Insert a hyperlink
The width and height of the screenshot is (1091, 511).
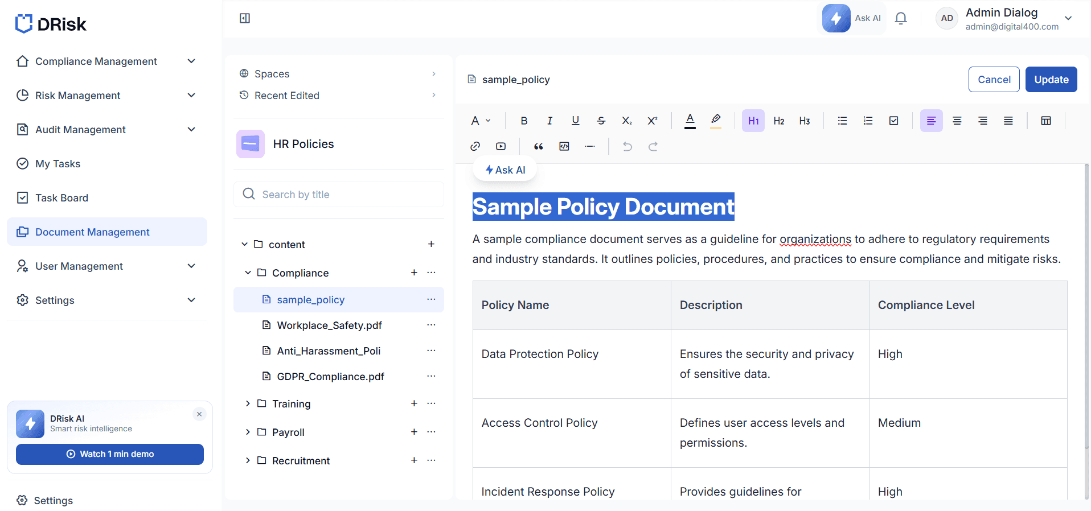click(x=475, y=146)
